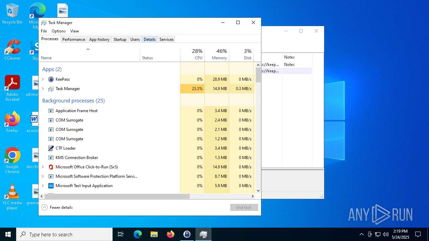Open the Windows Start menu
Image resolution: width=429 pixels, height=241 pixels.
tap(8, 234)
